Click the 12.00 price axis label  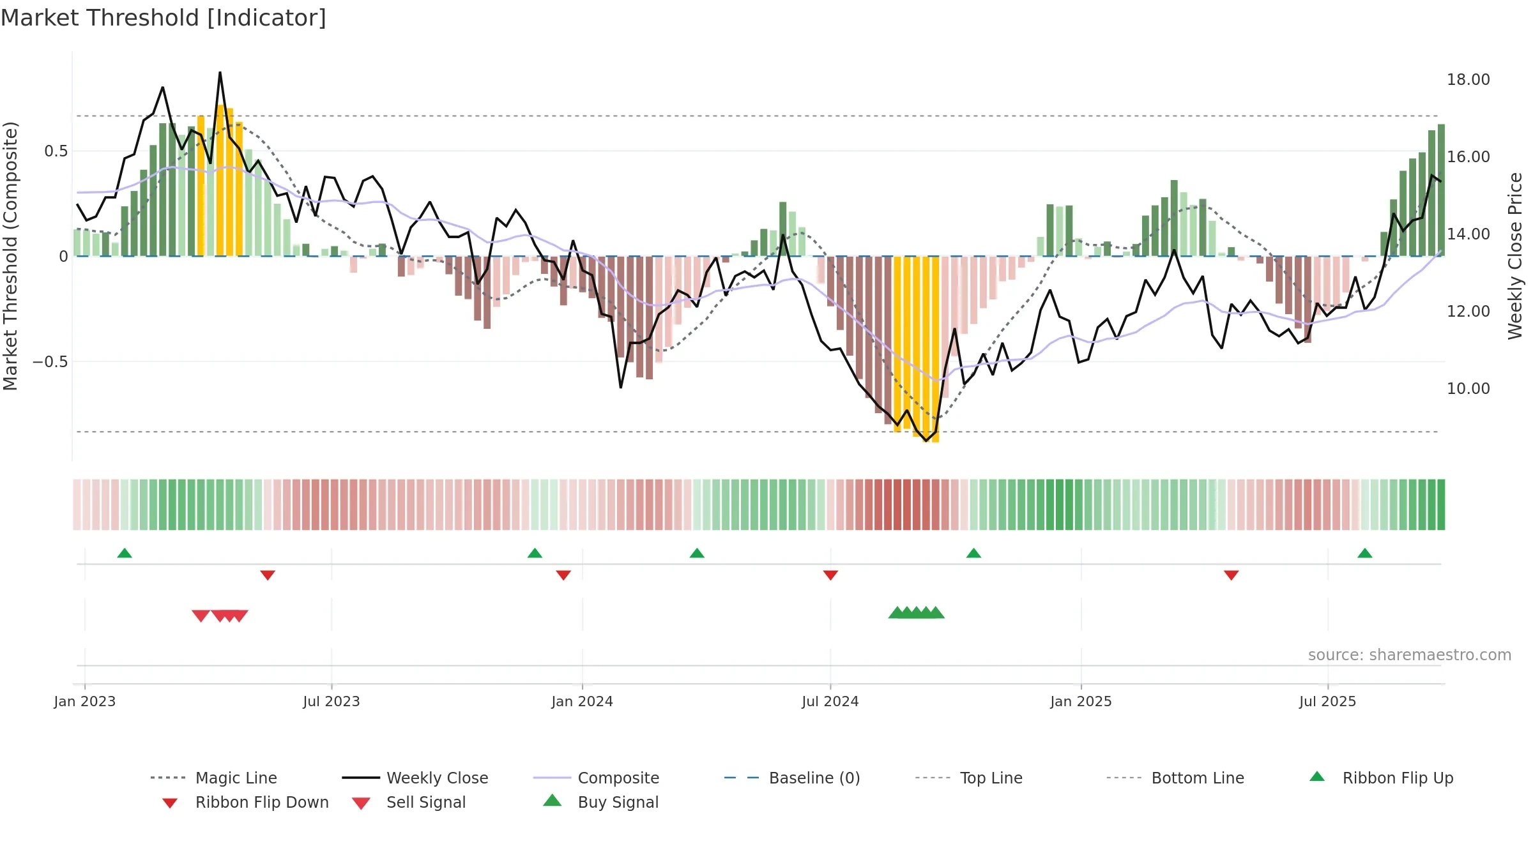(x=1468, y=312)
